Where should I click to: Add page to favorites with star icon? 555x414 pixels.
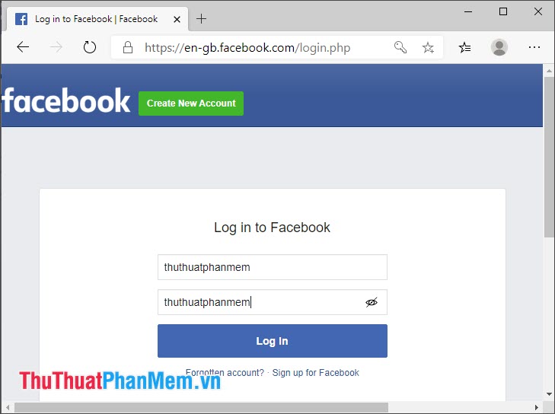(428, 47)
